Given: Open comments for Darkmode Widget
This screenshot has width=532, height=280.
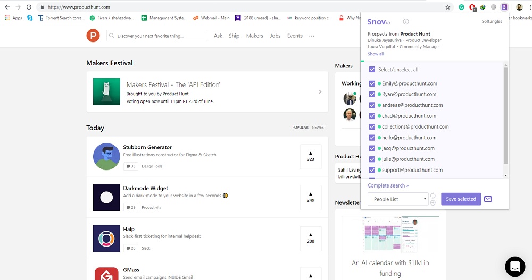Looking at the screenshot, I should 131,207.
